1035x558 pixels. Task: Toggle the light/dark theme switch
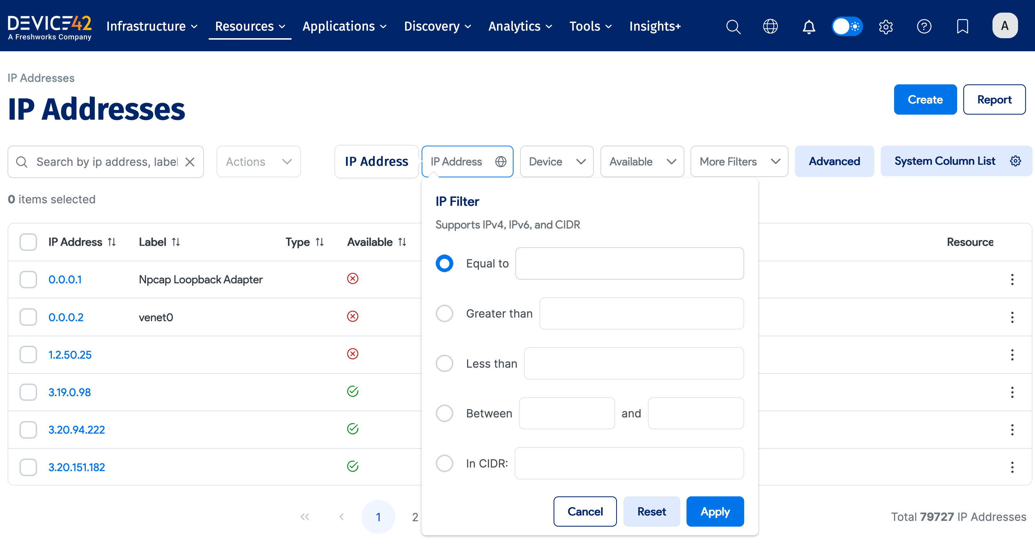[847, 27]
